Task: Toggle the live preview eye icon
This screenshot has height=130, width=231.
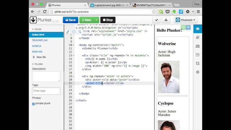Action: (197, 29)
